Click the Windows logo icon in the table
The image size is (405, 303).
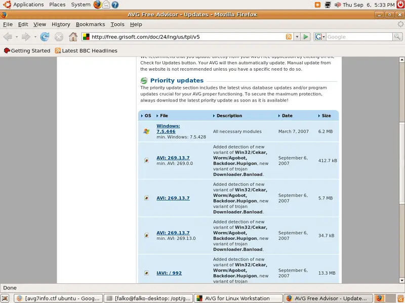point(146,131)
